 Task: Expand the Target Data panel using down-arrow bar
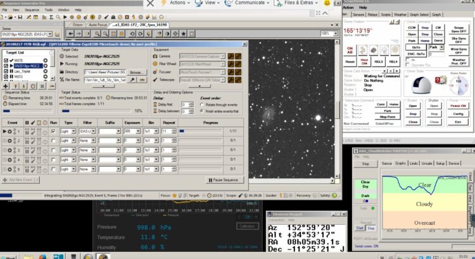103,86
